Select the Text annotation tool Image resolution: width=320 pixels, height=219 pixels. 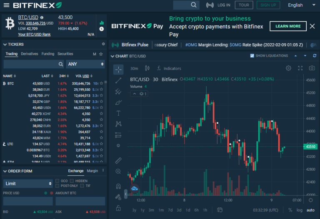coord(118,113)
